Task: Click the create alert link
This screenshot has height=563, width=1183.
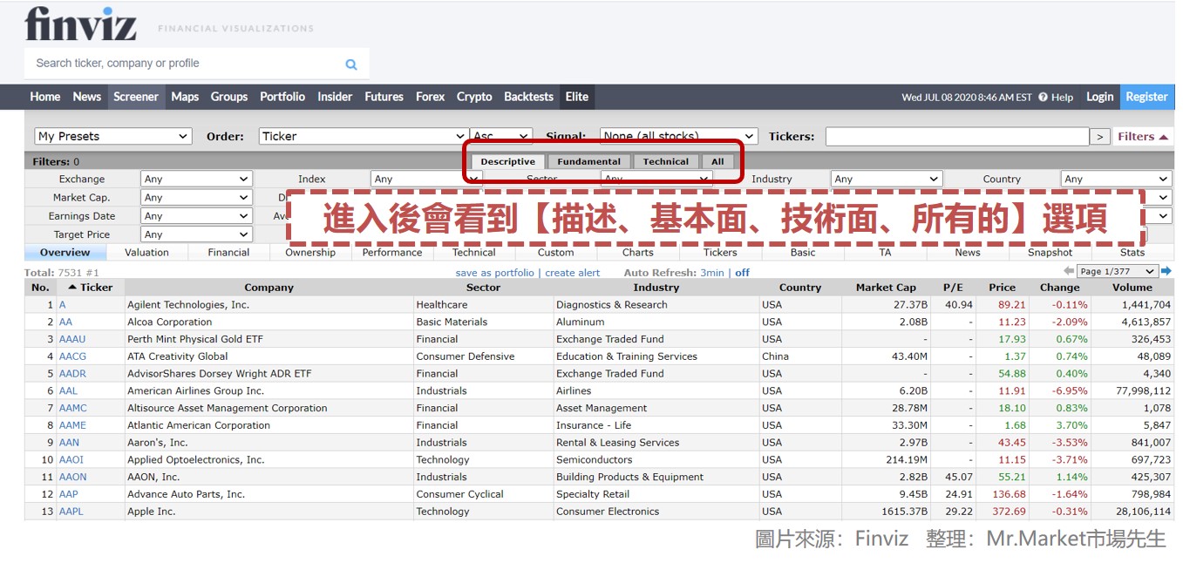Action: (x=573, y=273)
